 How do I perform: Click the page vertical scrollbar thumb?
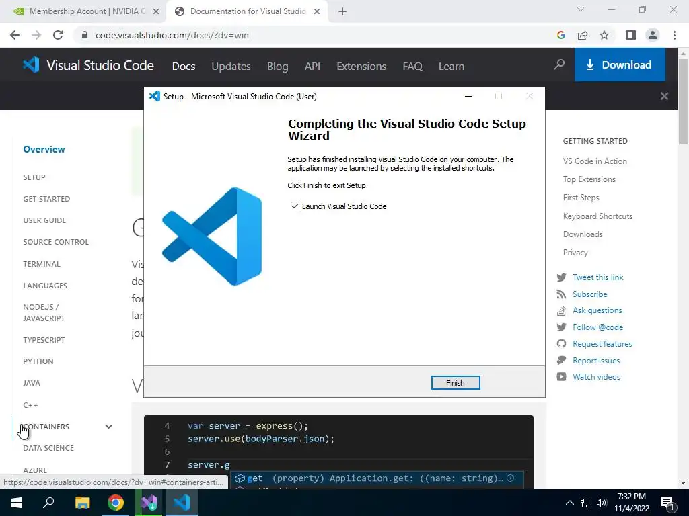point(683,101)
